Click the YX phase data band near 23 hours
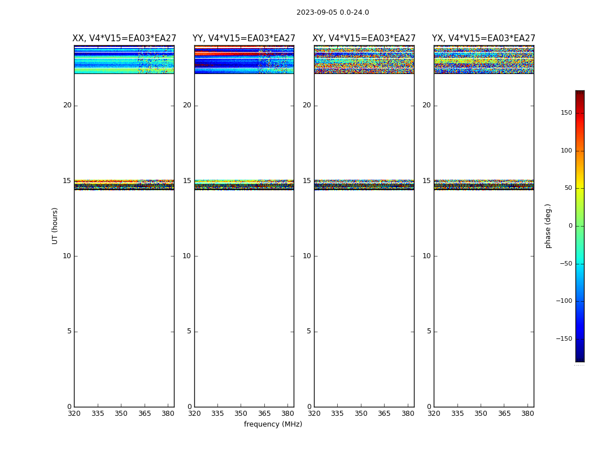The width and height of the screenshot is (593, 452). 483,59
